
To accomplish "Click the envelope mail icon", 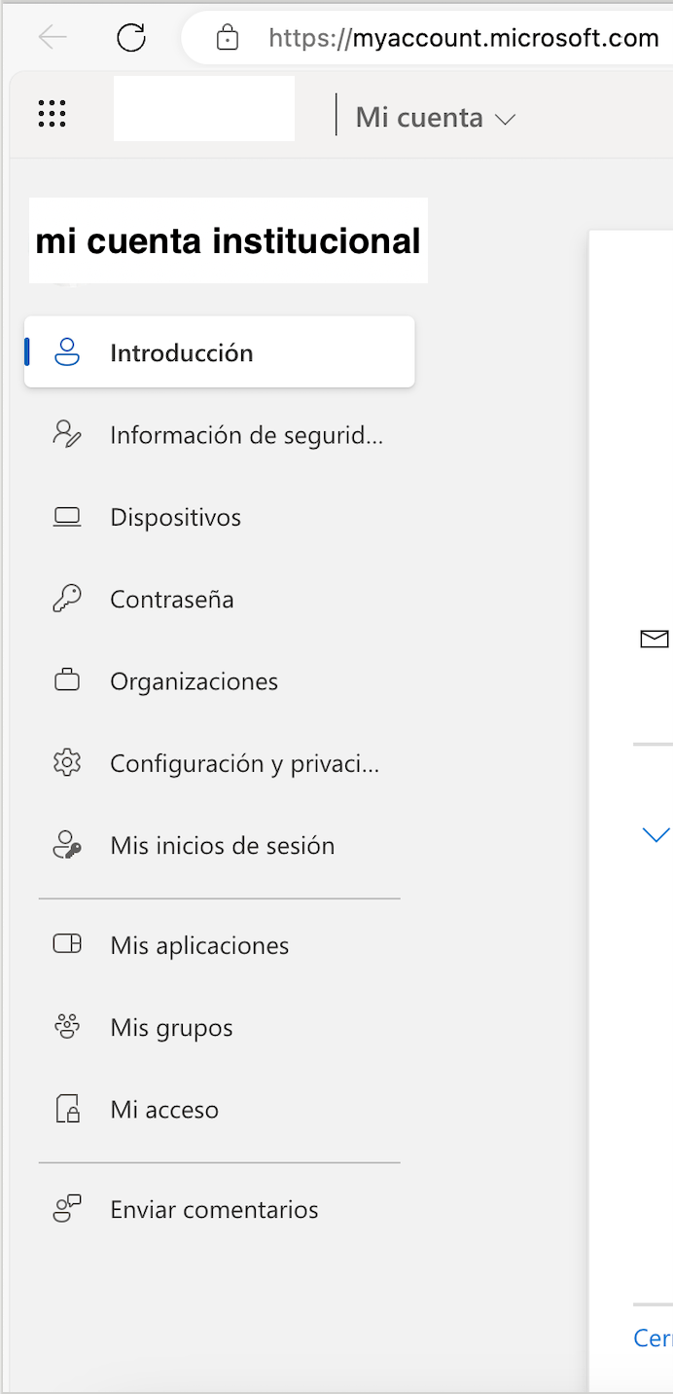I will 654,640.
